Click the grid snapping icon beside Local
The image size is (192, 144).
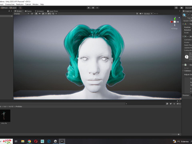click(x=20, y=8)
